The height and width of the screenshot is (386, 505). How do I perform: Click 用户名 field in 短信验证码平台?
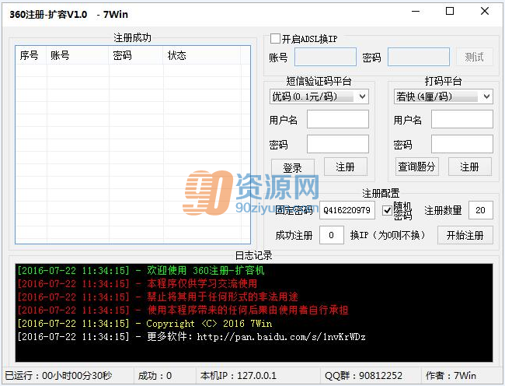(338, 119)
